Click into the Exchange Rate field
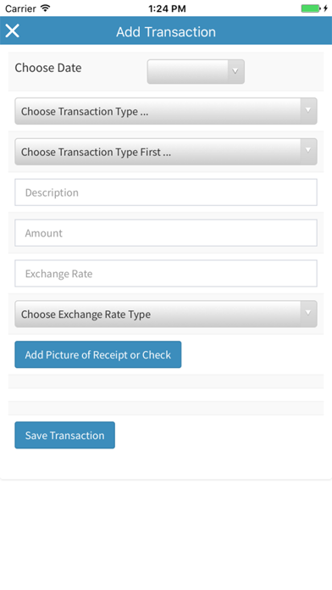This screenshot has width=332, height=590. click(166, 273)
